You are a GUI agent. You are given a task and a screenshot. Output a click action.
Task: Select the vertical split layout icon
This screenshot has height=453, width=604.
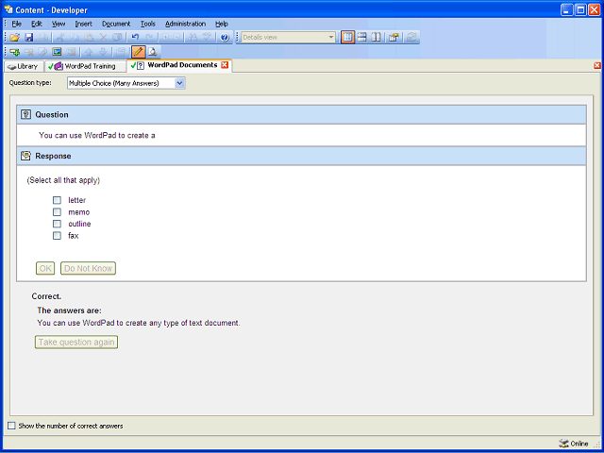tap(376, 38)
